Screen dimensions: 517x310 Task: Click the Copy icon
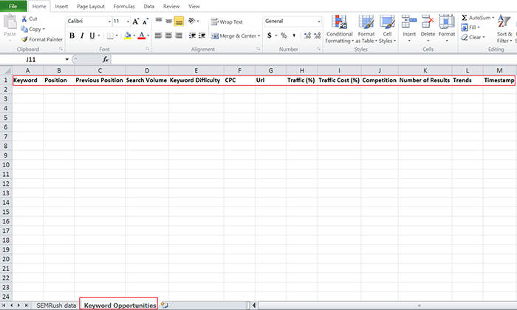[x=24, y=29]
